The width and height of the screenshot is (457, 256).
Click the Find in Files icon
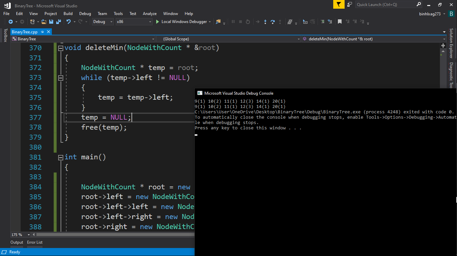click(218, 22)
